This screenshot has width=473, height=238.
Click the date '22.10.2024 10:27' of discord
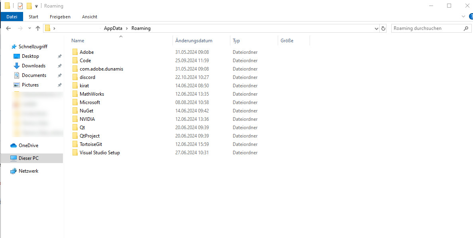pos(192,77)
